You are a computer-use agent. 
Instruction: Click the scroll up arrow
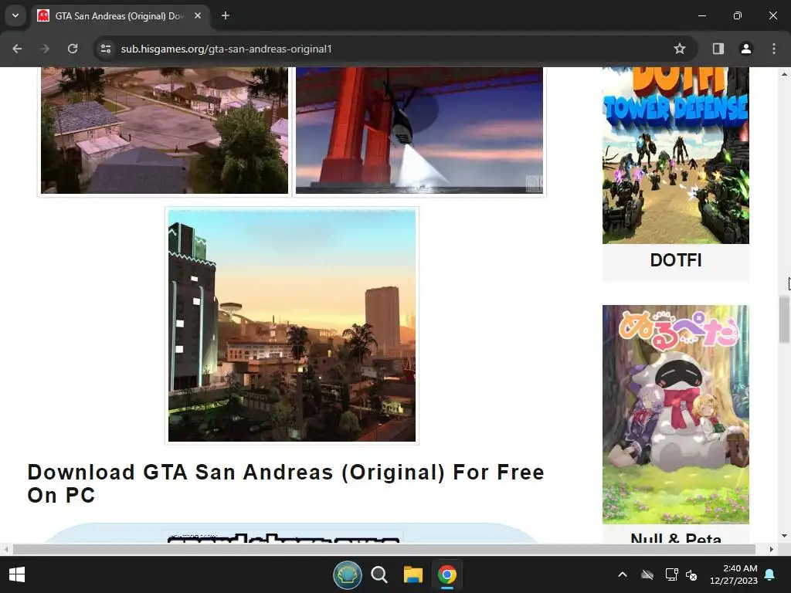click(784, 74)
